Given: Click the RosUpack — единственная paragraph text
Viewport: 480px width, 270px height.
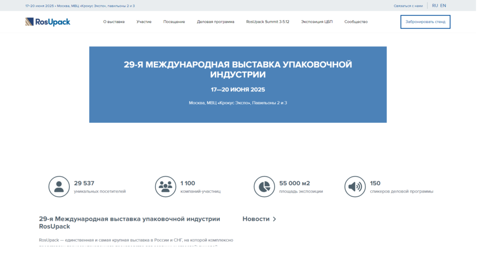Looking at the screenshot, I should click(x=136, y=241).
